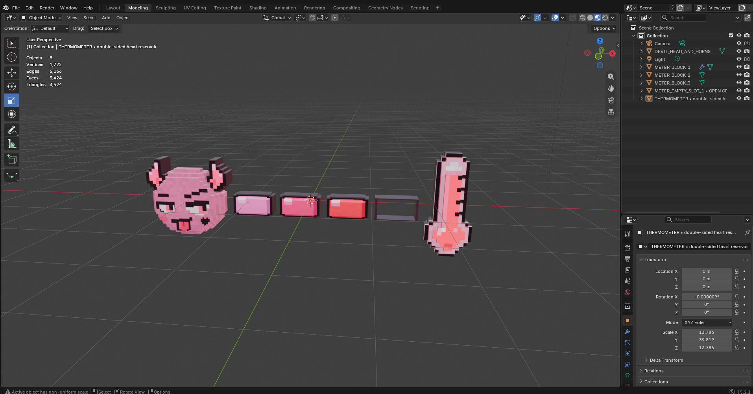
Task: Toggle camera view with camera icon
Action: tap(611, 100)
